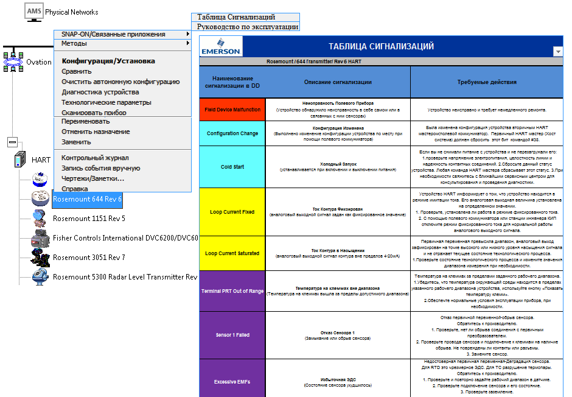Image resolution: width=572 pixels, height=397 pixels.
Task: Click the Rosemount 1151 Rev 5 transmitter icon
Action: click(40, 219)
